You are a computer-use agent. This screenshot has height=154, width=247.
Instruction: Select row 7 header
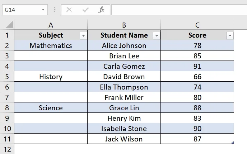[7, 97]
